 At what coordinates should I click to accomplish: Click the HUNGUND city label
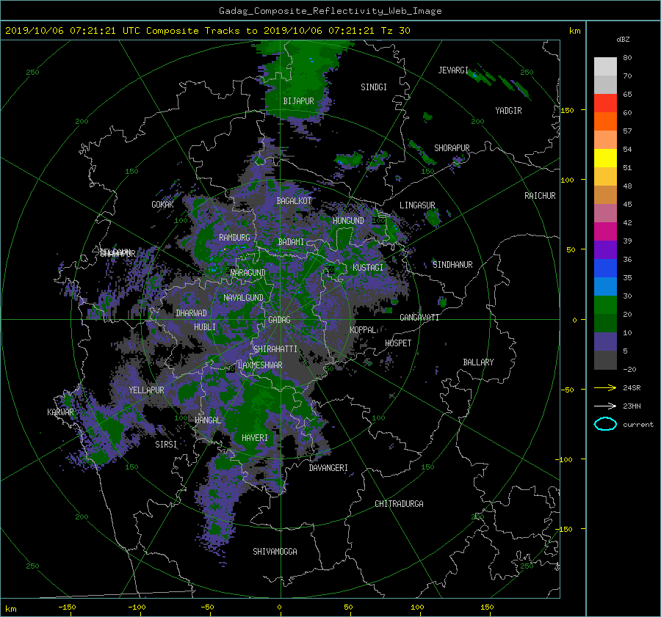click(348, 221)
